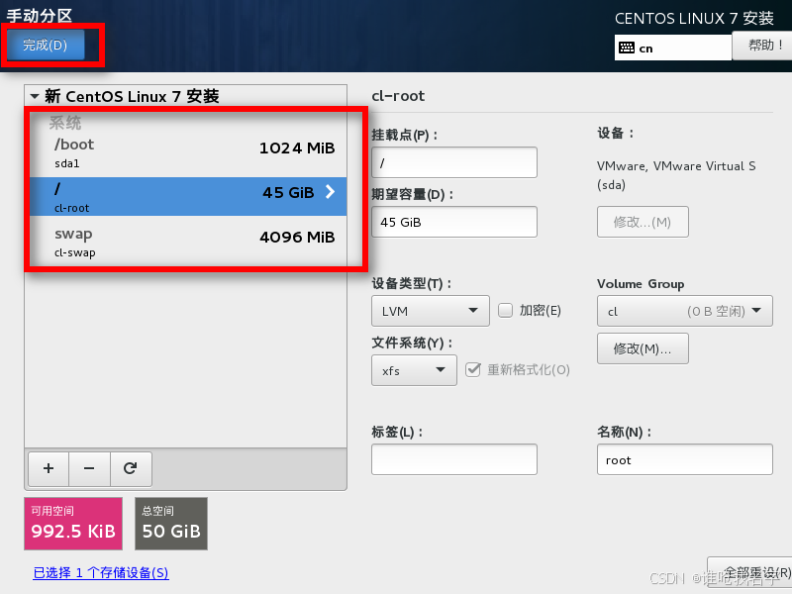This screenshot has width=792, height=594.
Task: Click the Done button 完成(D)
Action: click(46, 45)
